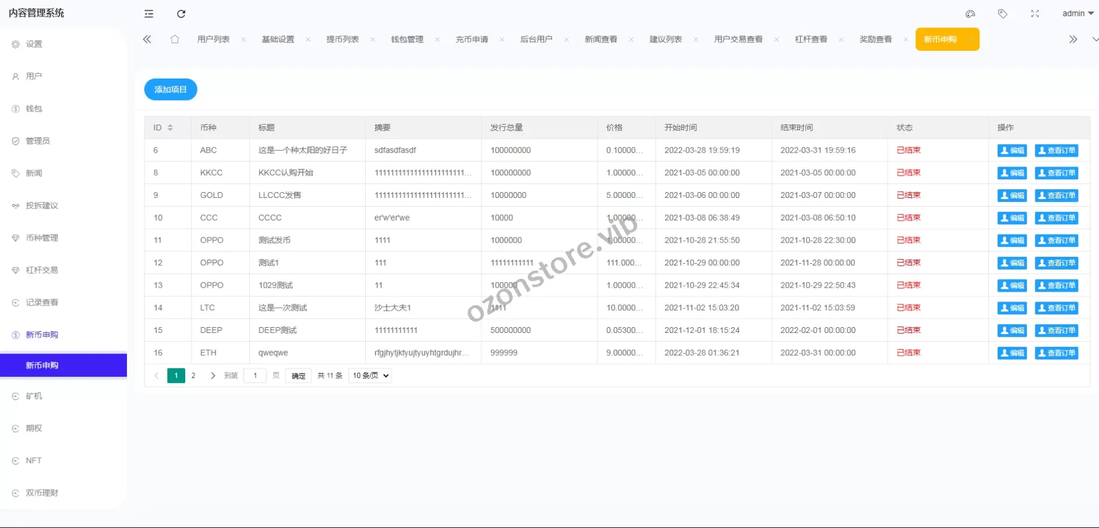
Task: Click the tag icon in header
Action: pyautogui.click(x=1002, y=14)
